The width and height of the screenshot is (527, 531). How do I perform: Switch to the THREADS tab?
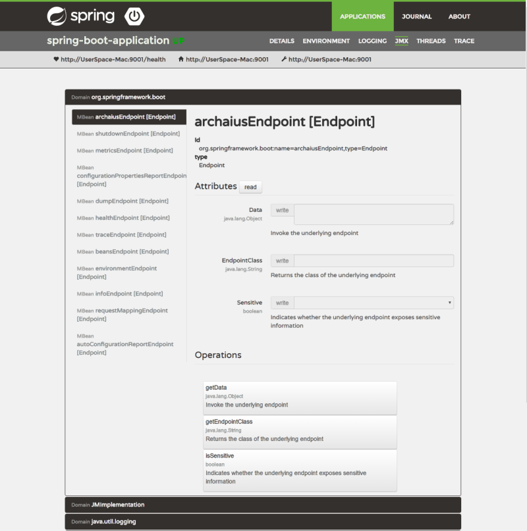tap(431, 41)
